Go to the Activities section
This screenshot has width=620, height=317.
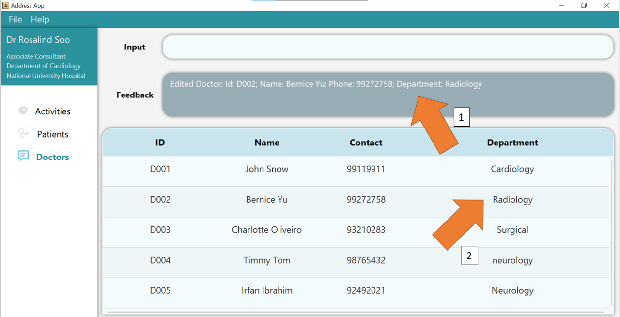point(52,111)
